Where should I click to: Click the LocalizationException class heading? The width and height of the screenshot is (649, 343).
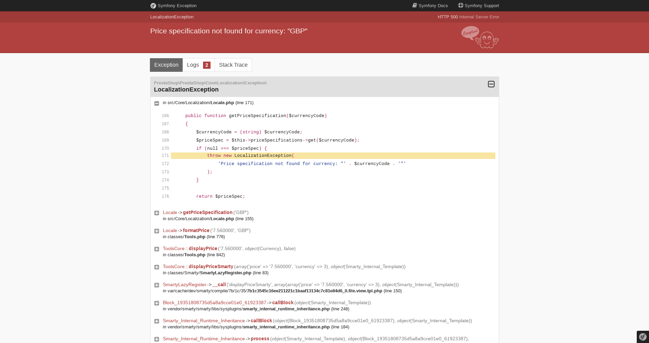186,89
